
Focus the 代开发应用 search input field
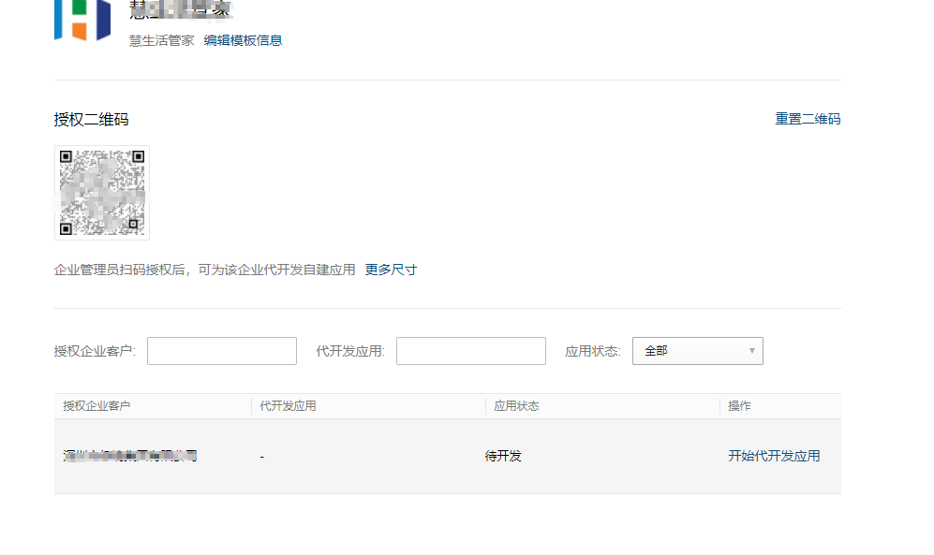[x=470, y=351]
